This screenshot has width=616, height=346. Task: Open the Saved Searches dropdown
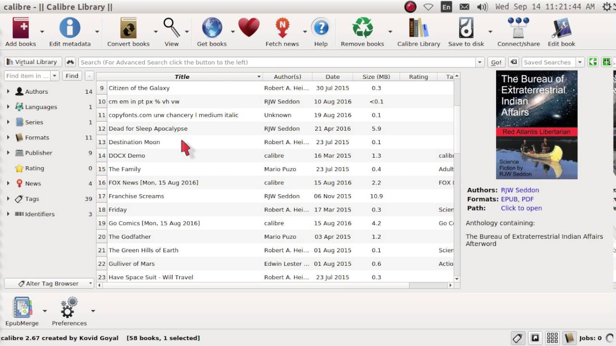[x=580, y=62]
